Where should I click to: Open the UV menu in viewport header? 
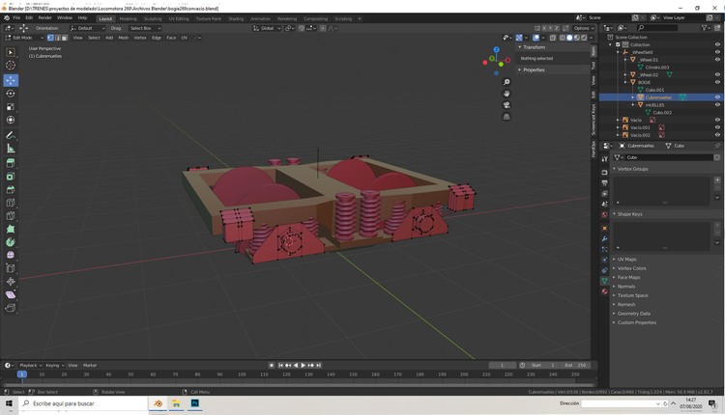tap(184, 38)
